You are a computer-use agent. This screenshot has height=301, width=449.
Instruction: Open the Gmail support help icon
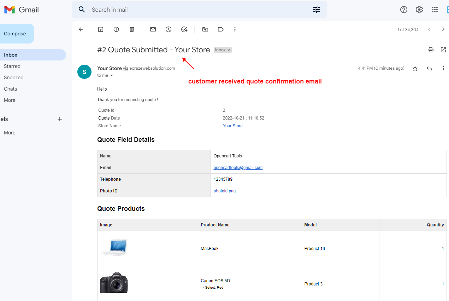click(404, 10)
